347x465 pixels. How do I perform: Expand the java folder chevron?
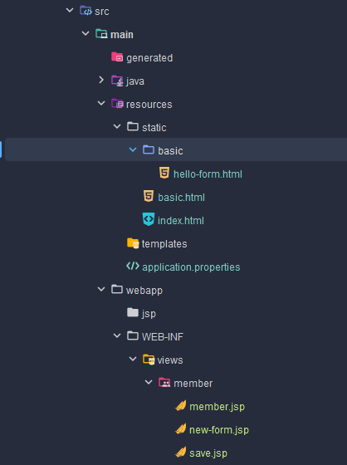101,80
